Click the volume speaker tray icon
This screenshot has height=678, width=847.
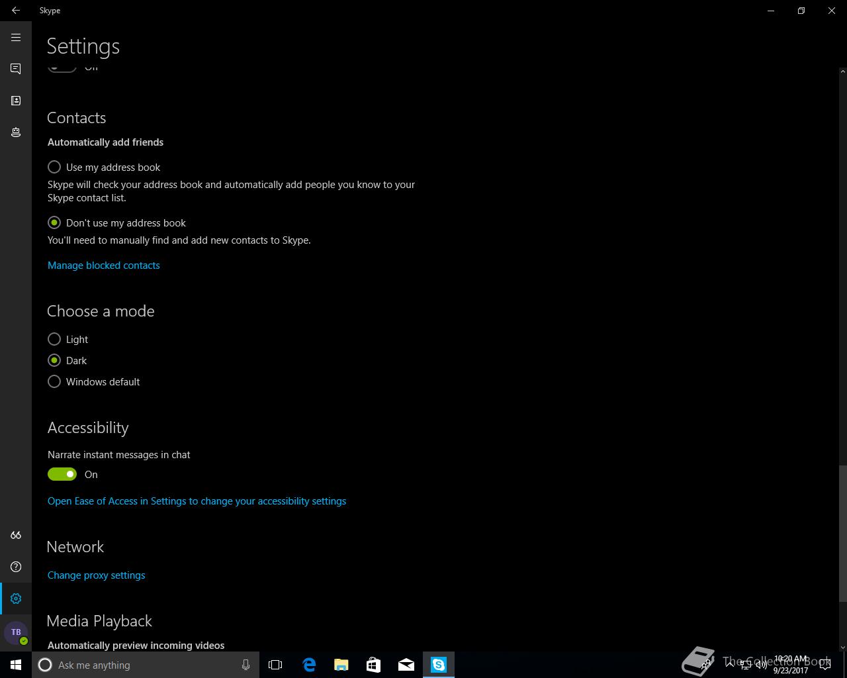[762, 665]
